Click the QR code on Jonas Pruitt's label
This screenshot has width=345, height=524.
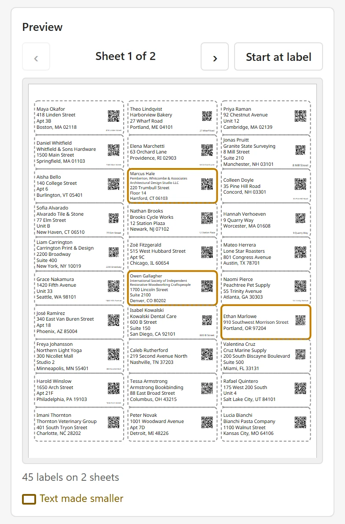tap(300, 150)
